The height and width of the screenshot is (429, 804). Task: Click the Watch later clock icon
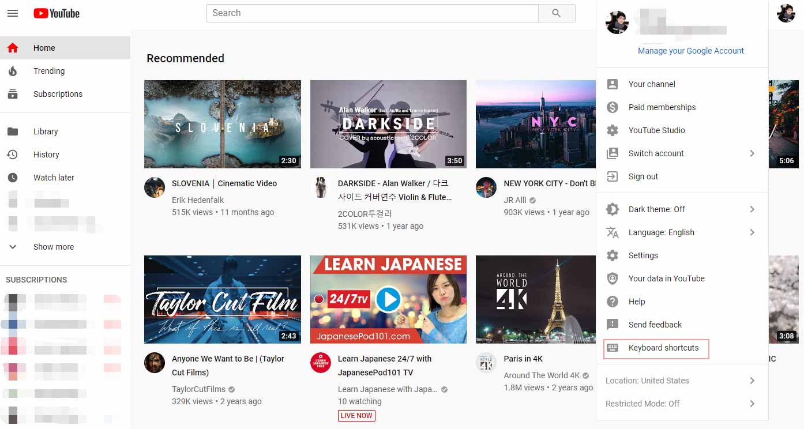pyautogui.click(x=13, y=178)
